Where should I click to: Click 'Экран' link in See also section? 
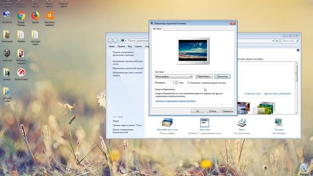point(115,121)
